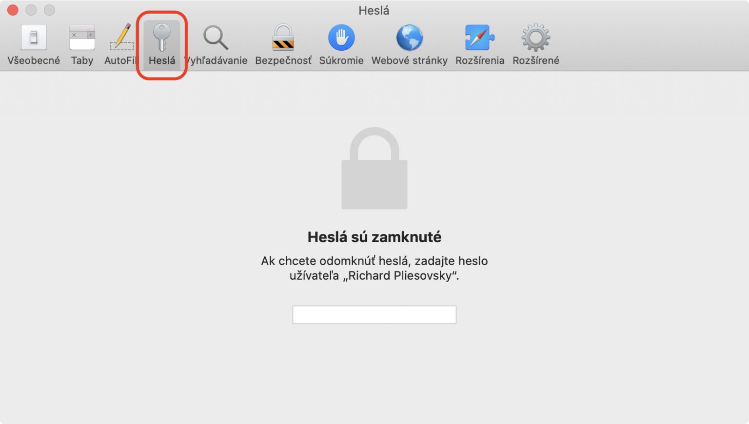Open the Súkromie hand icon

(x=341, y=38)
